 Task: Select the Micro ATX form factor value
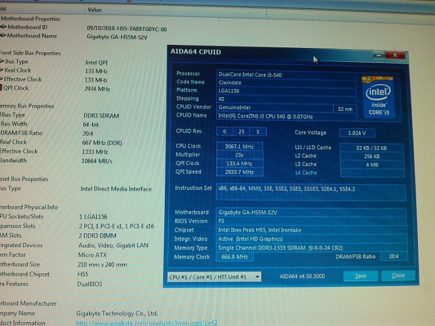tap(92, 255)
